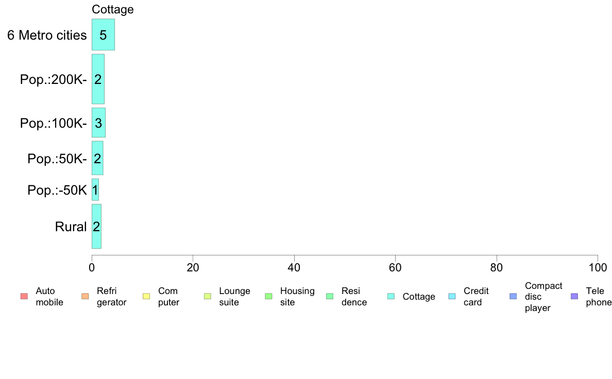
Task: Click the Automobile red legend swatch
Action: [24, 296]
